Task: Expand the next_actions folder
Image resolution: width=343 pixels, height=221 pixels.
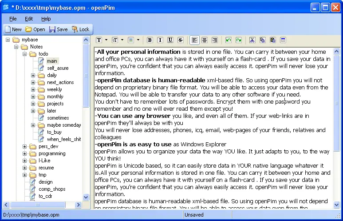Action: [x=33, y=82]
